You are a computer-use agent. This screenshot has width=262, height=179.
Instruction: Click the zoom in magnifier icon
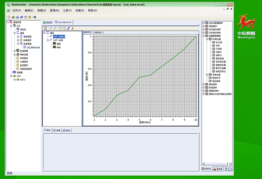(50, 28)
